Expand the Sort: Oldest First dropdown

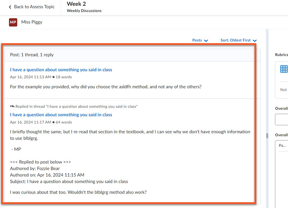point(238,40)
